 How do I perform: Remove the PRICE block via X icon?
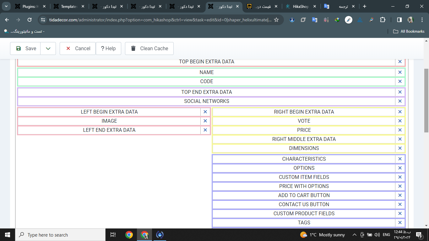pos(400,130)
